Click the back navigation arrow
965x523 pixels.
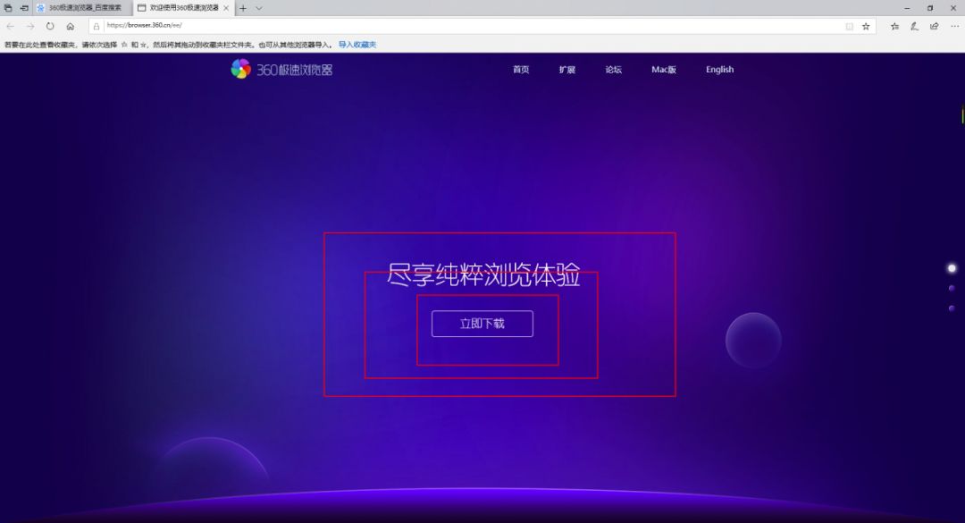click(11, 27)
